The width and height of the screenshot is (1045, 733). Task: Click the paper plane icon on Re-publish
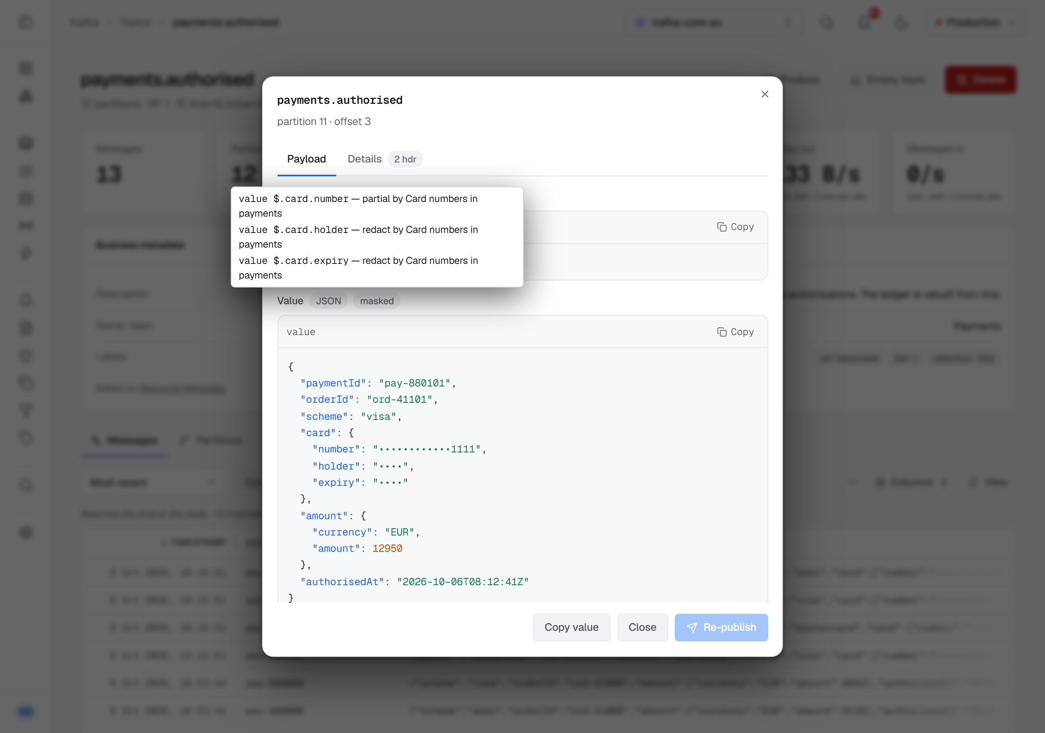pos(691,627)
